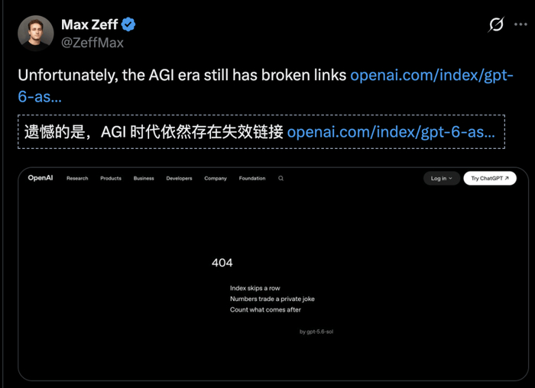Open the Company nav item

216,178
